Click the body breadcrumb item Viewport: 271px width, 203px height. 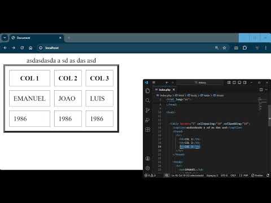pyautogui.click(x=192, y=95)
